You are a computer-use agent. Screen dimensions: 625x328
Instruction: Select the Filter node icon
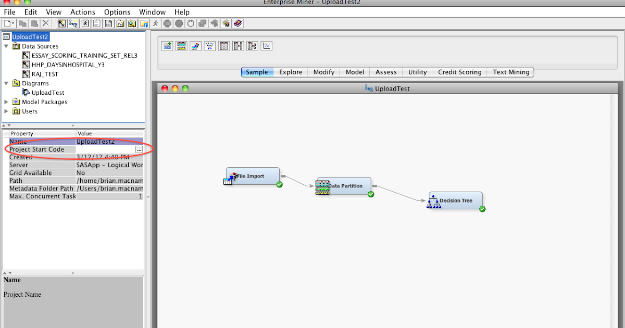(208, 46)
